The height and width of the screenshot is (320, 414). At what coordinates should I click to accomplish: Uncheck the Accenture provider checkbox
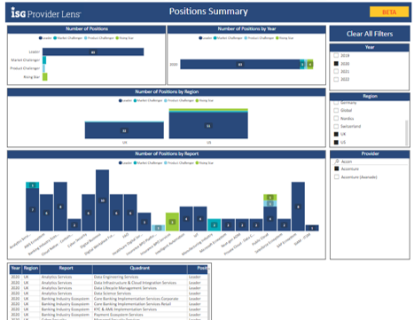pos(336,168)
